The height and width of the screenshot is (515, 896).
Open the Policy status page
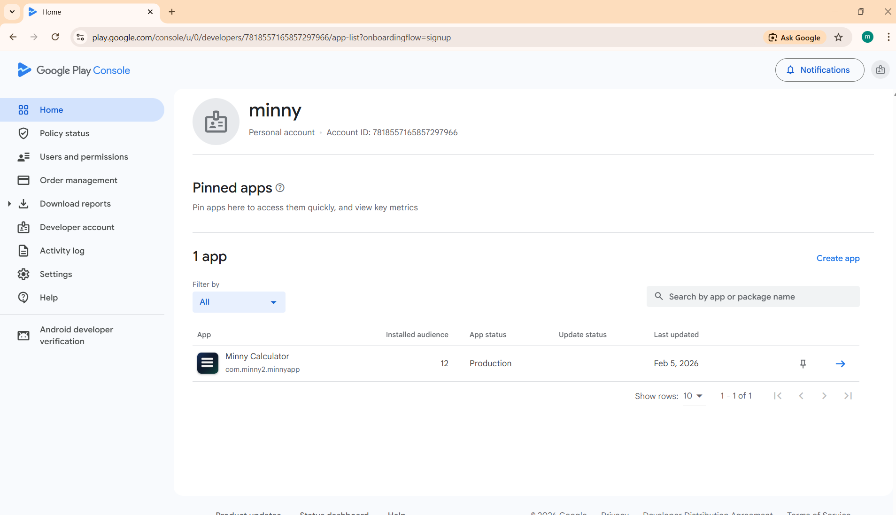64,133
